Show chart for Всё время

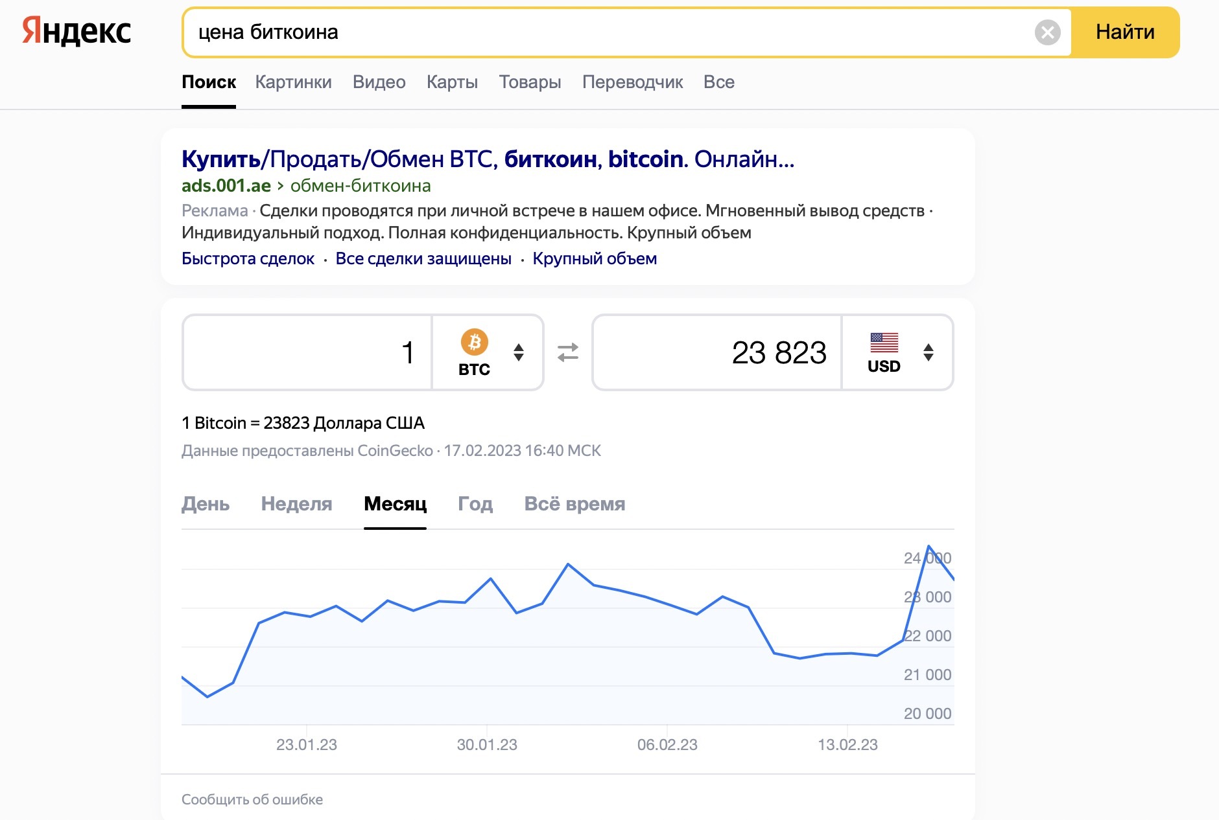pos(574,504)
